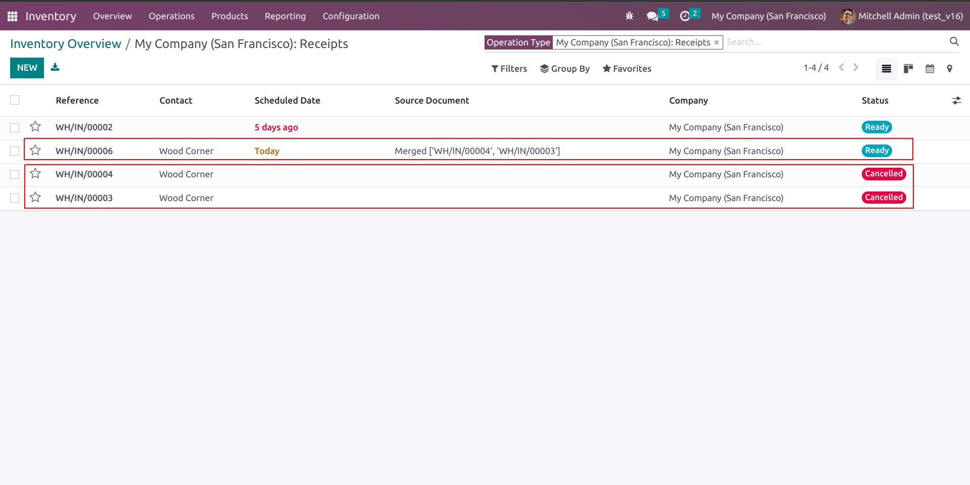The width and height of the screenshot is (970, 485).
Task: Open the apps grid home menu
Action: tap(13, 16)
